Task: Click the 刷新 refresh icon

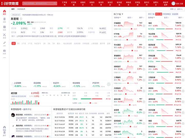Action: (x=175, y=9)
